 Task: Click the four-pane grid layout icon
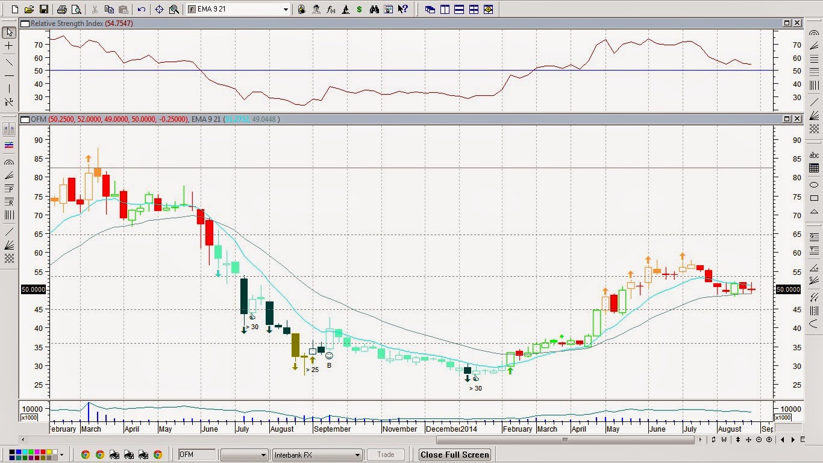474,9
